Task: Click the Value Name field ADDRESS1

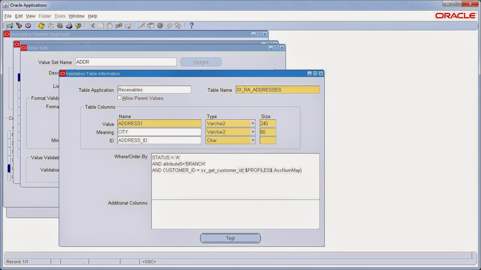Action: pos(159,123)
